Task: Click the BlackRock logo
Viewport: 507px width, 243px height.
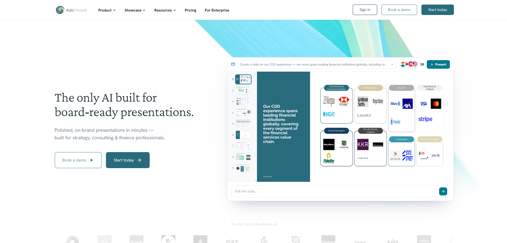Action: pos(329,144)
